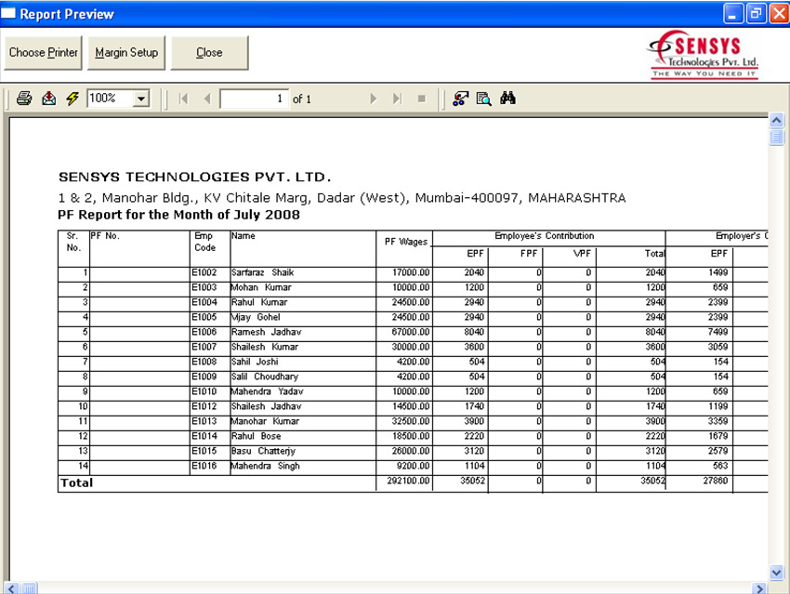Select name Ramesh Jadhav
Image resolution: width=790 pixels, height=594 pixels.
pos(266,332)
